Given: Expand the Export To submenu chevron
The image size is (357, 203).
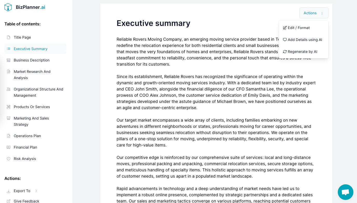Looking at the screenshot, I should pyautogui.click(x=36, y=191).
